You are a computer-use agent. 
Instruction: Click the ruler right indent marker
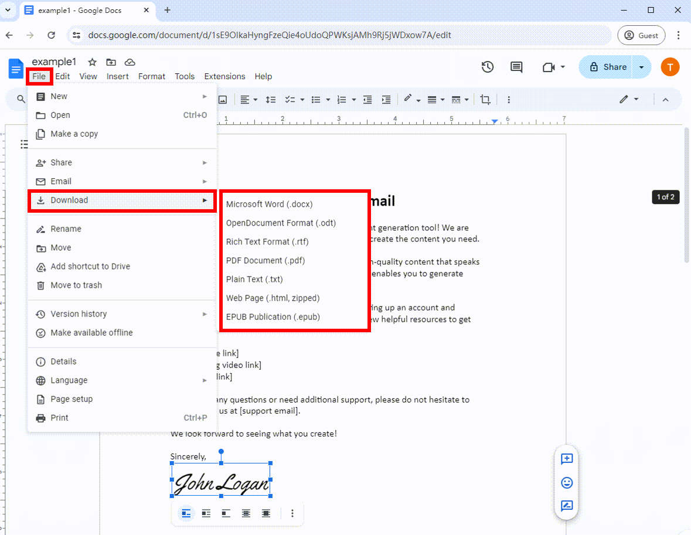[495, 121]
